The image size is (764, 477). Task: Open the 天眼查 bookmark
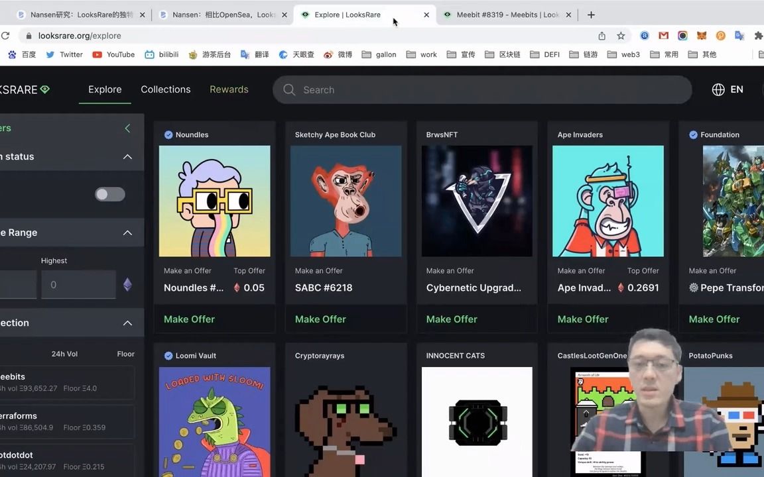coord(296,54)
